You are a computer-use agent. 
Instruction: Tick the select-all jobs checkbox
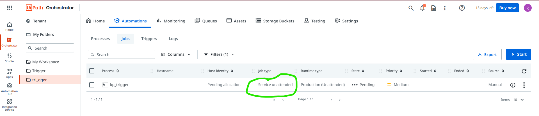click(x=92, y=71)
